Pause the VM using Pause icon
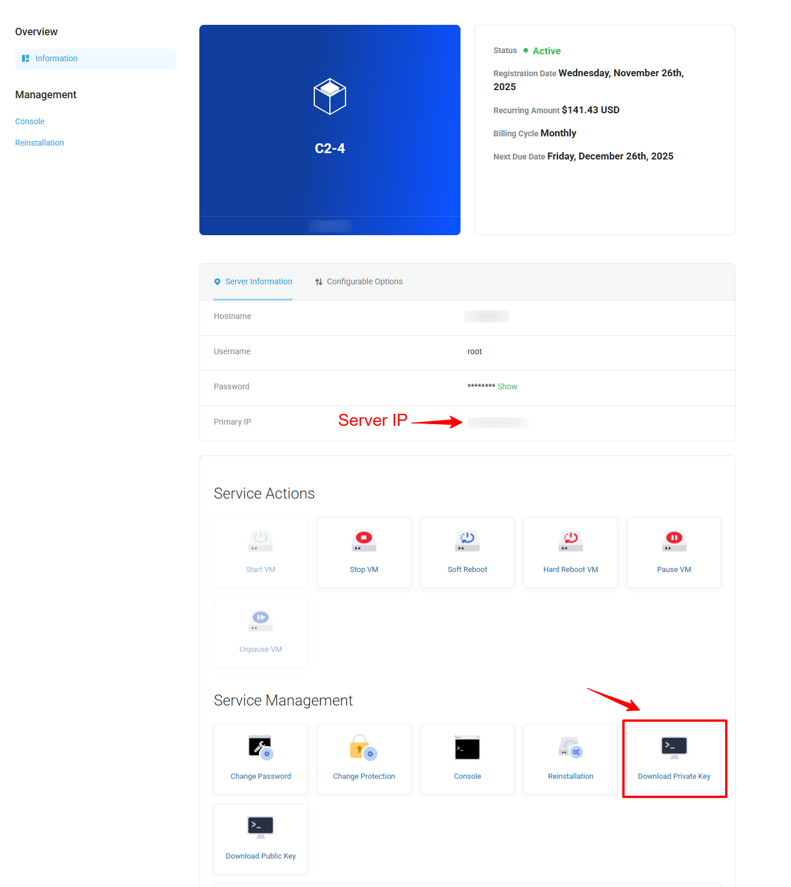 click(674, 541)
